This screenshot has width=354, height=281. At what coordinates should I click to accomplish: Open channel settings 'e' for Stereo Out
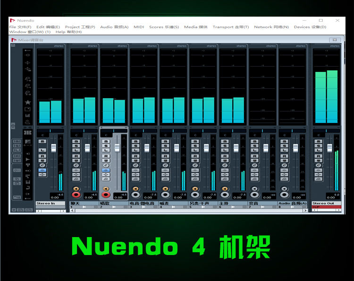click(x=318, y=165)
